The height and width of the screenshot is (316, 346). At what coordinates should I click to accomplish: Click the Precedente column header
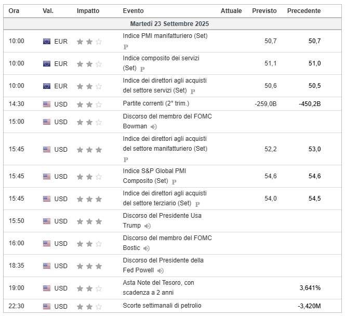click(304, 11)
